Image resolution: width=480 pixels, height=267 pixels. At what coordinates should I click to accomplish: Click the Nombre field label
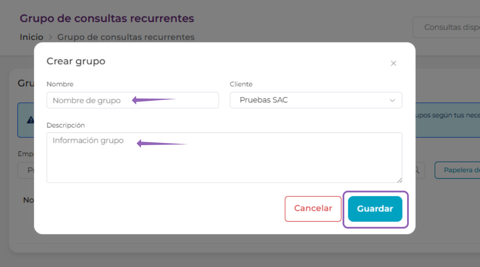coord(60,84)
